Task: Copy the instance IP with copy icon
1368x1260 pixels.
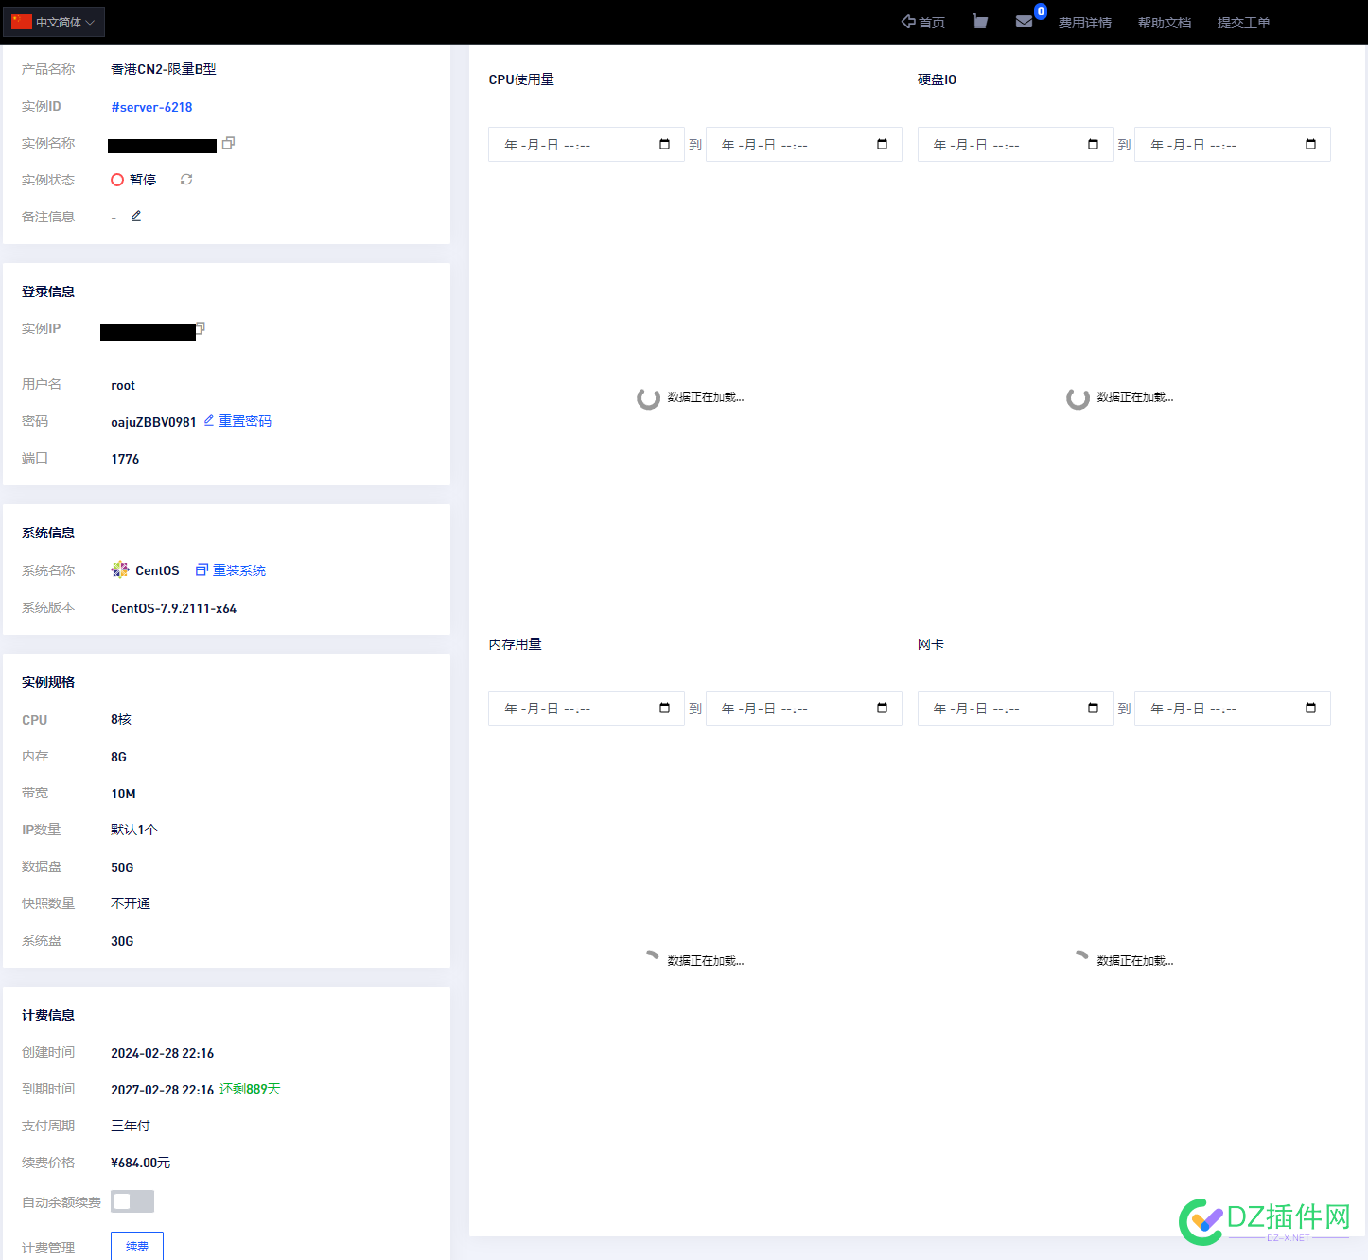Action: (201, 328)
